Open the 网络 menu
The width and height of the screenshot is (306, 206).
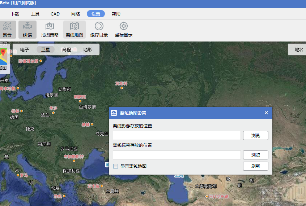pyautogui.click(x=76, y=14)
